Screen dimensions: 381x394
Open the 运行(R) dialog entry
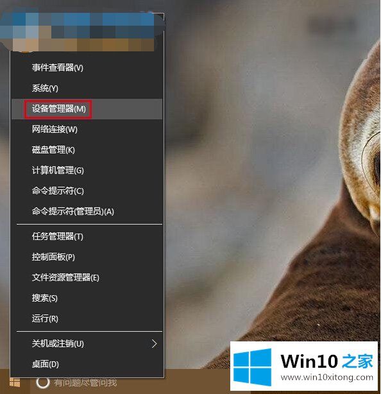(x=87, y=319)
